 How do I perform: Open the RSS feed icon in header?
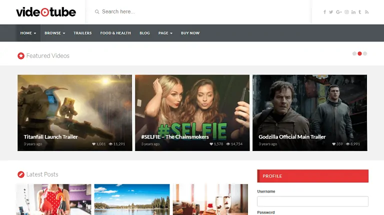point(366,12)
